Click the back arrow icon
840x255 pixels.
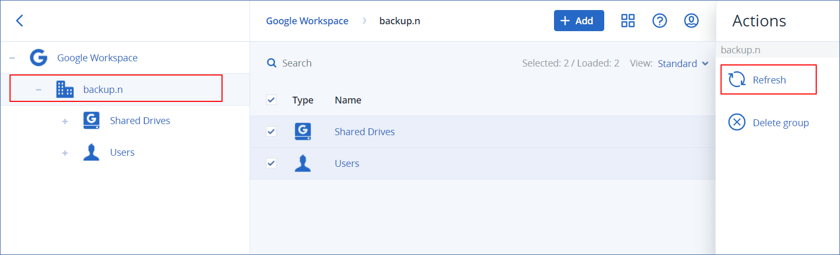coord(20,21)
